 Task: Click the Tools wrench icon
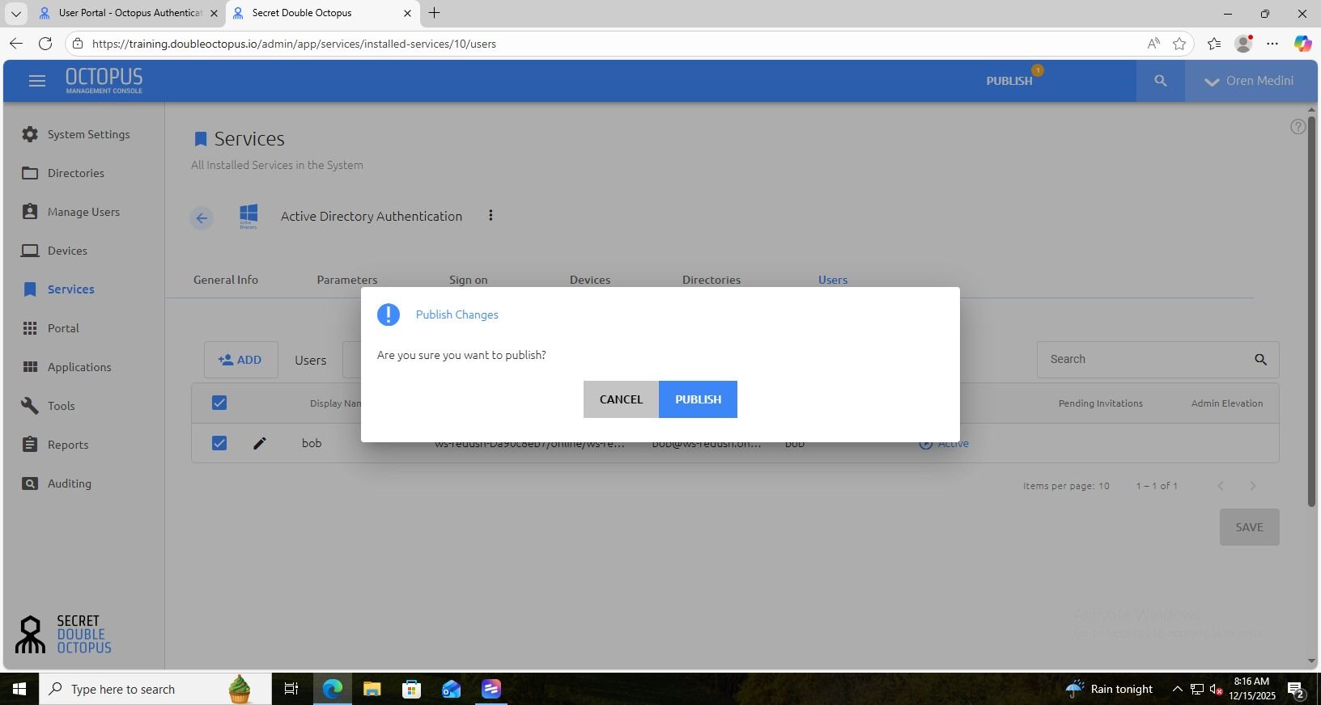tap(30, 406)
